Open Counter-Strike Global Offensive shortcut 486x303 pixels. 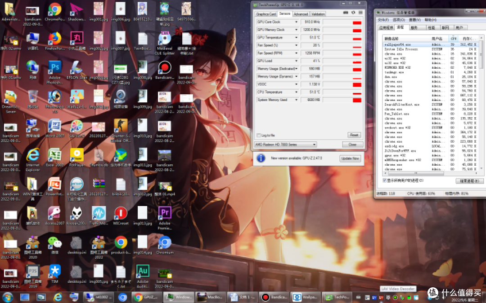[121, 131]
